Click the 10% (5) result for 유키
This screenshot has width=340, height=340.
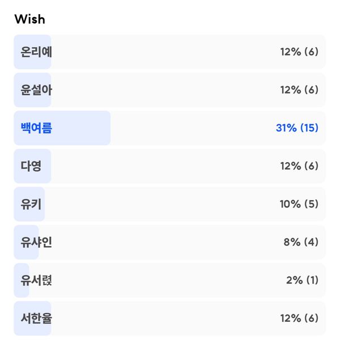[299, 204]
